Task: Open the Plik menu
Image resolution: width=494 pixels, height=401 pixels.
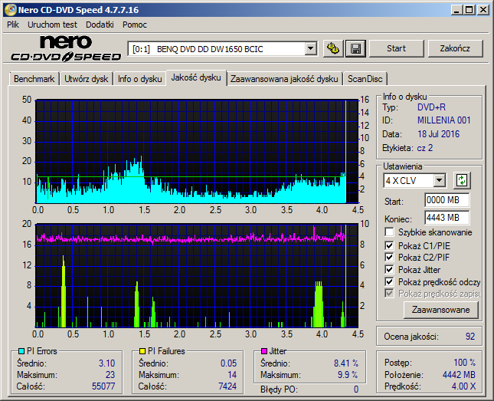Action: [13, 25]
